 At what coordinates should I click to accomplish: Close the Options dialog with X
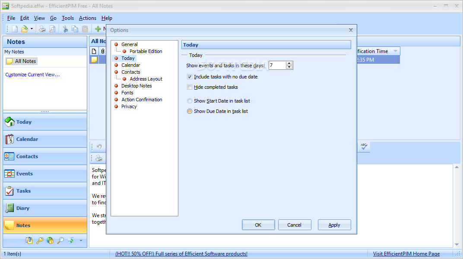tap(351, 30)
